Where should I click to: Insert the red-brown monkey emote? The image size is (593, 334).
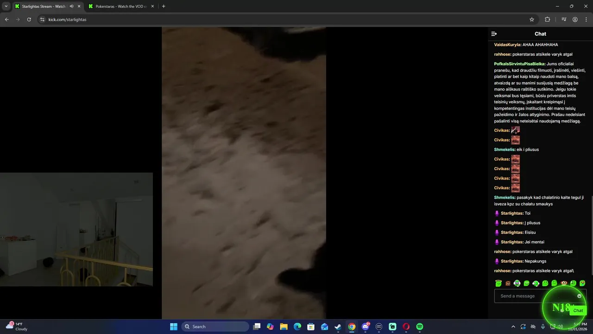[x=564, y=283]
